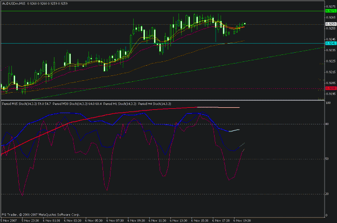337x223 pixels.
Task: Select the green horizontal line at 0.9271
Action: tap(162, 11)
